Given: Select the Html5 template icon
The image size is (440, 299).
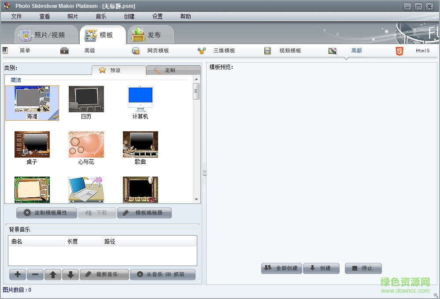Looking at the screenshot, I should point(400,51).
